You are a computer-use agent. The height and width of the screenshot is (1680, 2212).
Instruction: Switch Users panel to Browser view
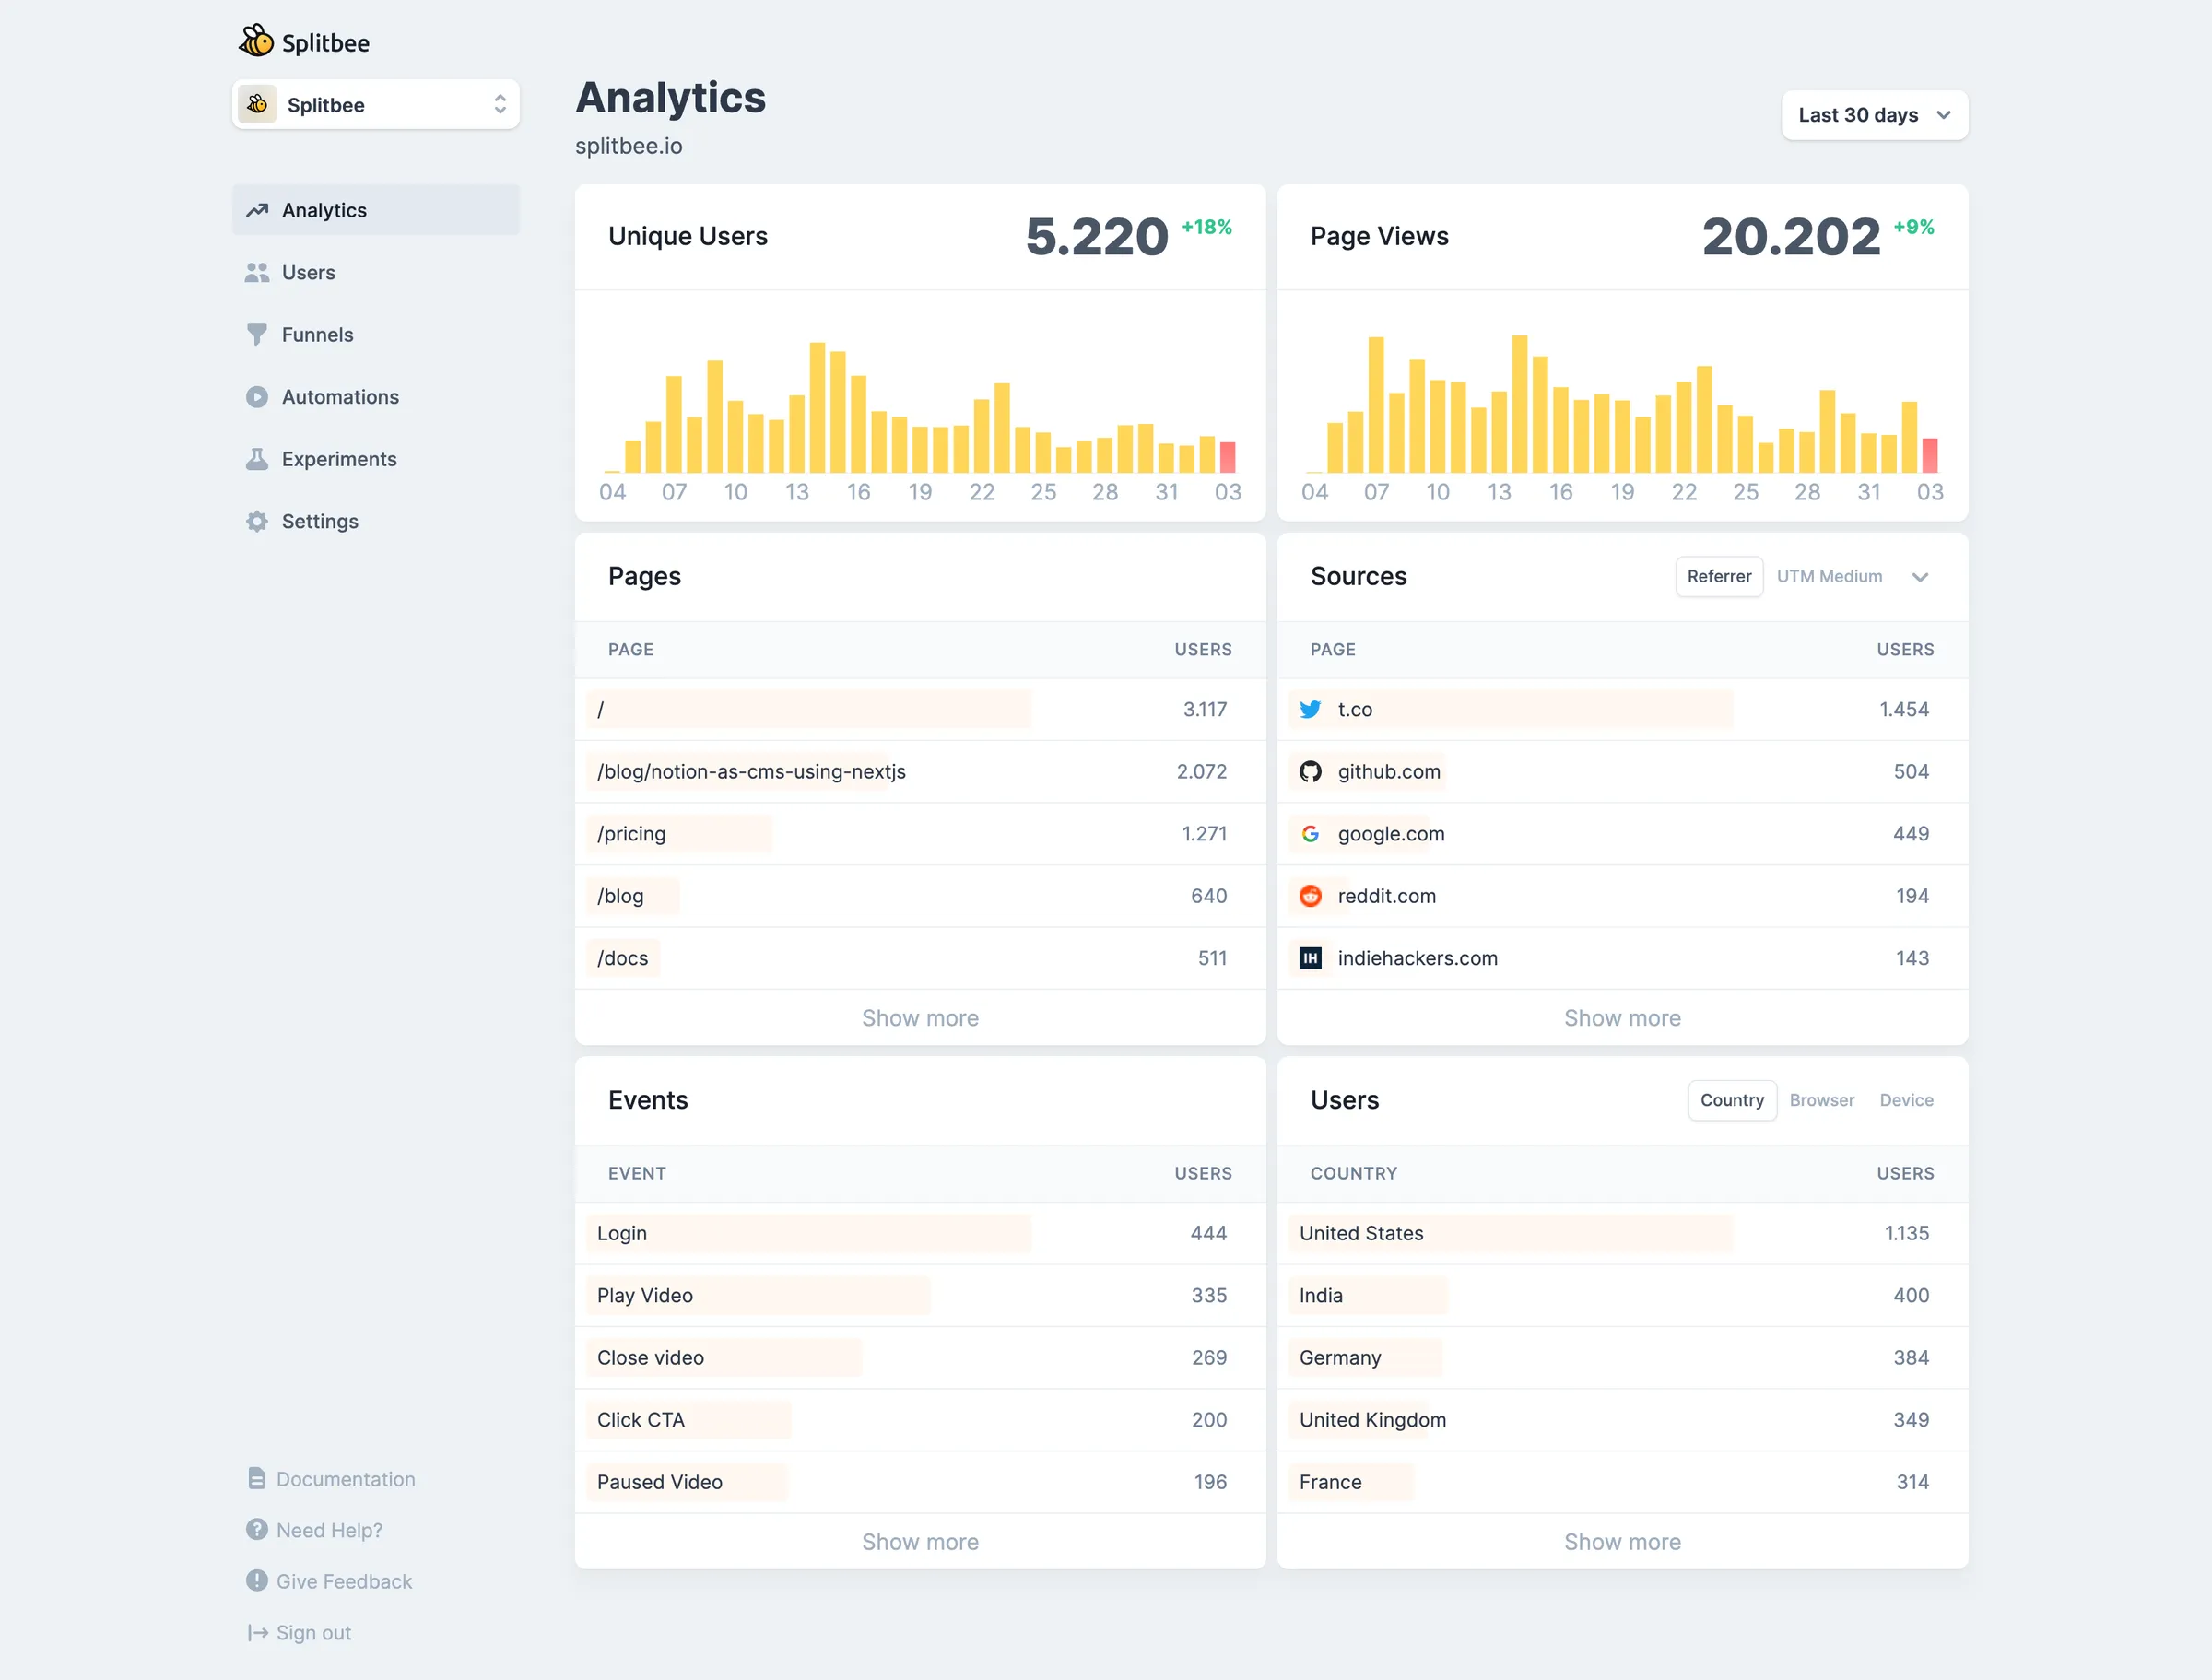click(x=1822, y=1100)
